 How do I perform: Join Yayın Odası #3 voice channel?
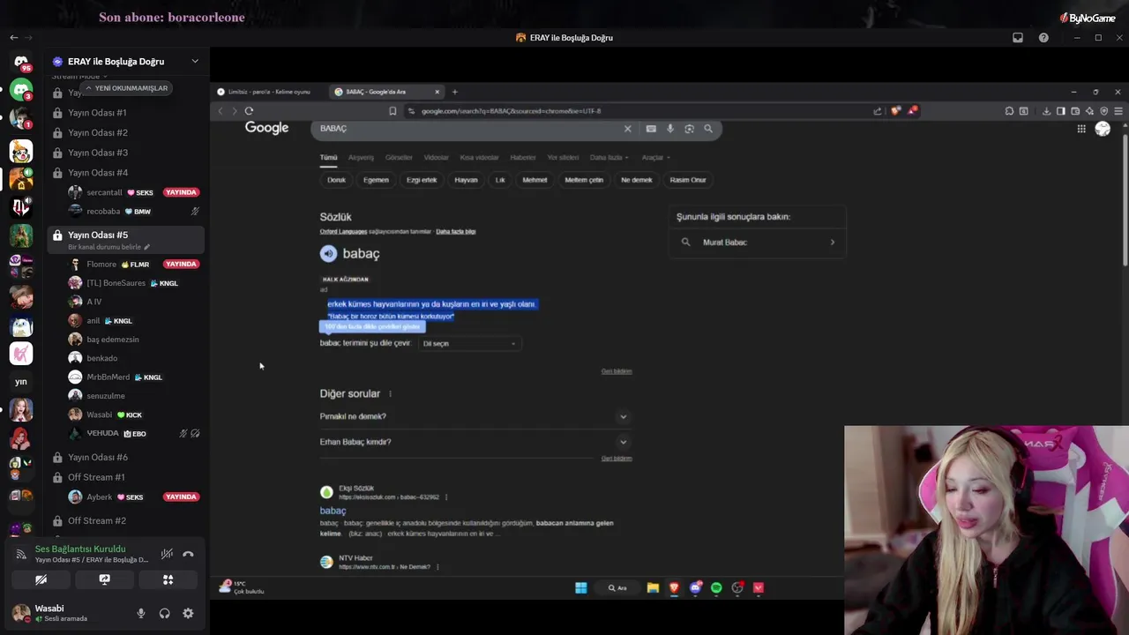click(98, 153)
